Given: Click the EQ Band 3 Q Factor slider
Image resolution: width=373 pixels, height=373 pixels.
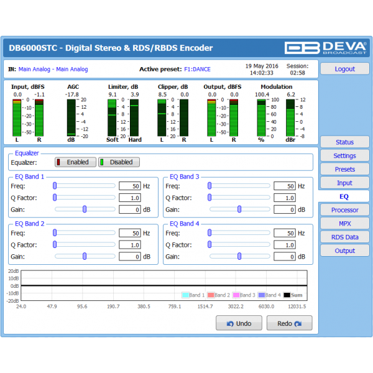Looking at the screenshot, I should (x=239, y=198).
